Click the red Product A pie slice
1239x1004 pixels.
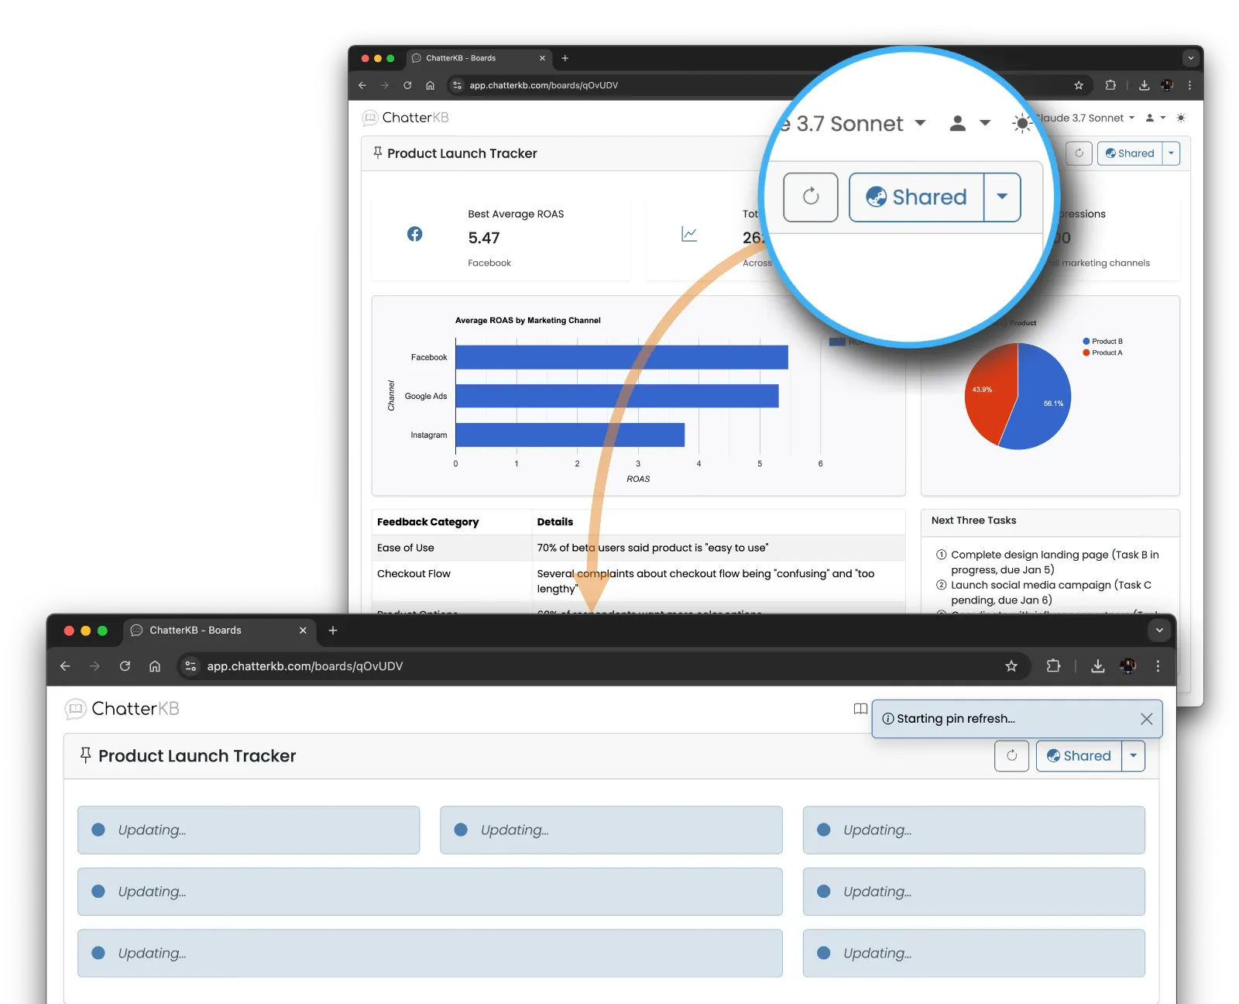click(x=989, y=395)
